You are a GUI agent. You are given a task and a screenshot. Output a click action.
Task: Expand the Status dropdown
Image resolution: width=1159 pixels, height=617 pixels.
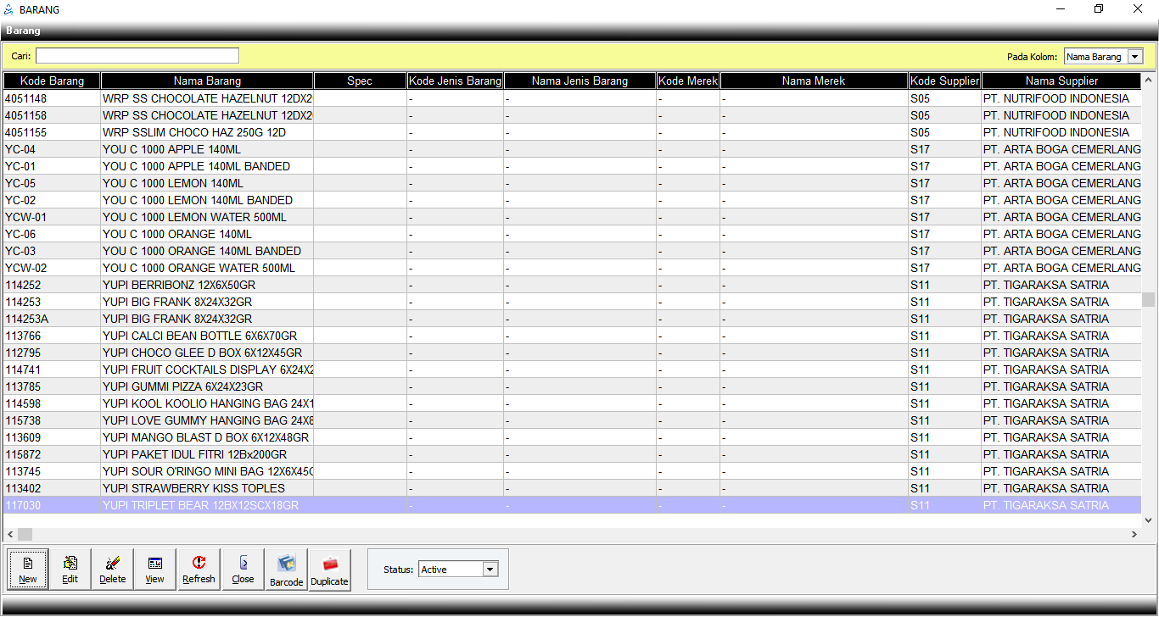click(490, 570)
